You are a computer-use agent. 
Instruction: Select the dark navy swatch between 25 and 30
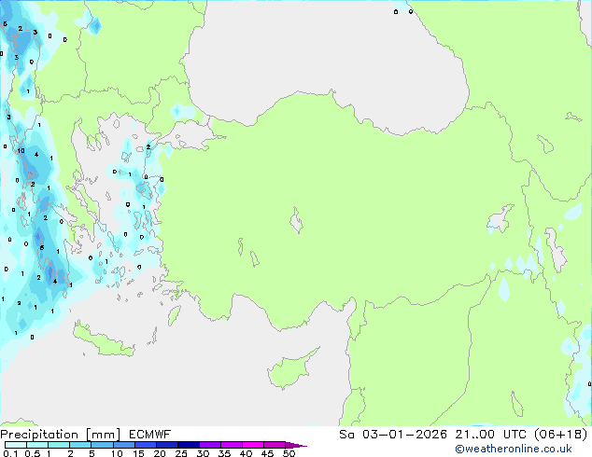pyautogui.click(x=189, y=445)
